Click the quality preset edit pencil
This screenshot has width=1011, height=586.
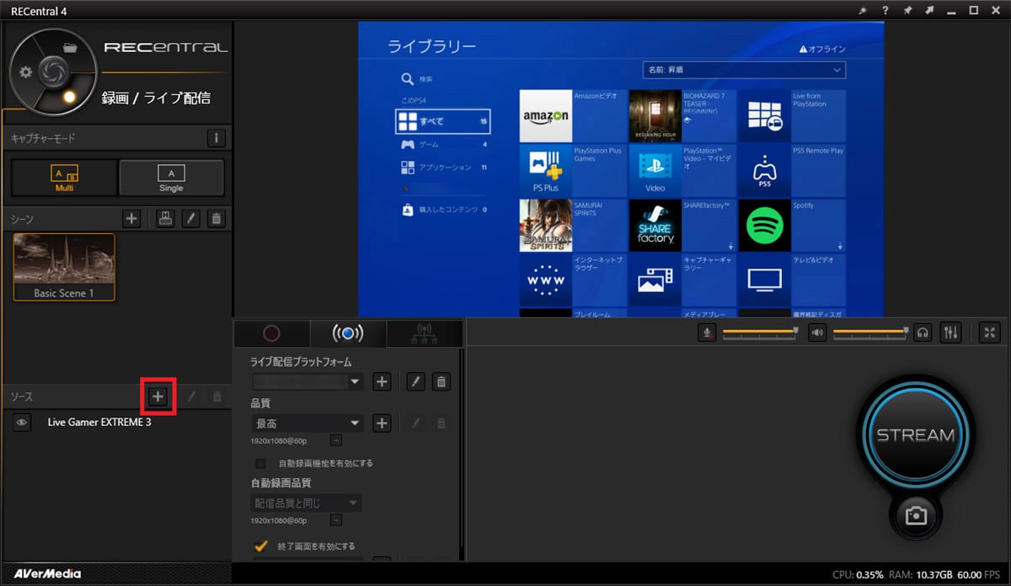click(415, 423)
